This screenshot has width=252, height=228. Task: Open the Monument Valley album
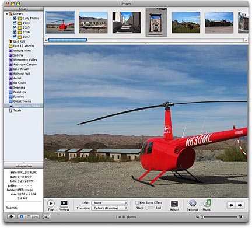(25, 60)
